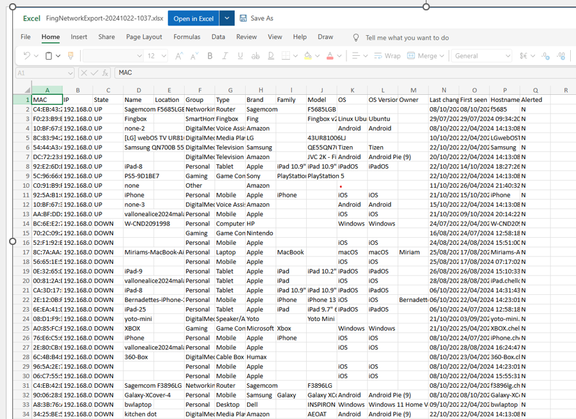
Task: Click the Paste clipboard icon
Action: click(x=49, y=56)
